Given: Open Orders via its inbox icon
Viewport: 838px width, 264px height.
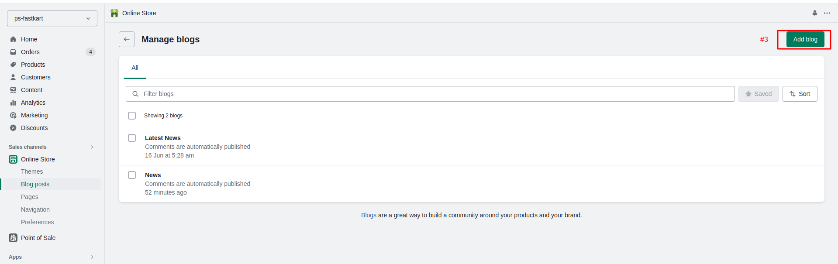Looking at the screenshot, I should click(x=13, y=52).
